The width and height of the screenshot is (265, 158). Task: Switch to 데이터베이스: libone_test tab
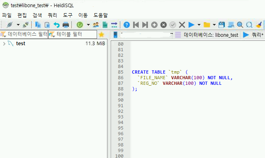[x=206, y=35]
